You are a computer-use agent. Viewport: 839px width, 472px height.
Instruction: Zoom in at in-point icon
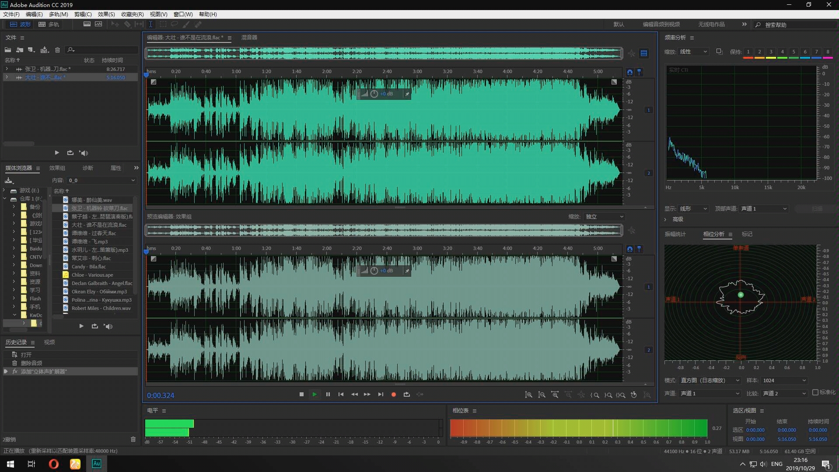click(x=594, y=395)
